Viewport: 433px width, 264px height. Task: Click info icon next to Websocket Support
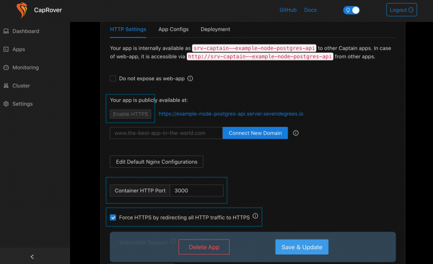coord(173,241)
